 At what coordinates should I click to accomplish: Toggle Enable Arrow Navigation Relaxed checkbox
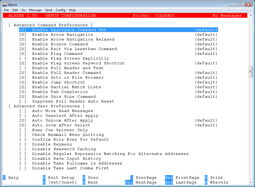coord(23,39)
